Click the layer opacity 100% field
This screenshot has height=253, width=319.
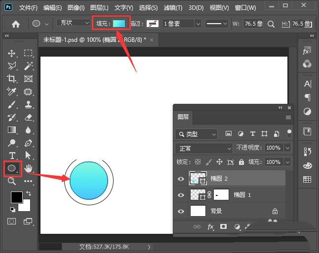(x=273, y=148)
